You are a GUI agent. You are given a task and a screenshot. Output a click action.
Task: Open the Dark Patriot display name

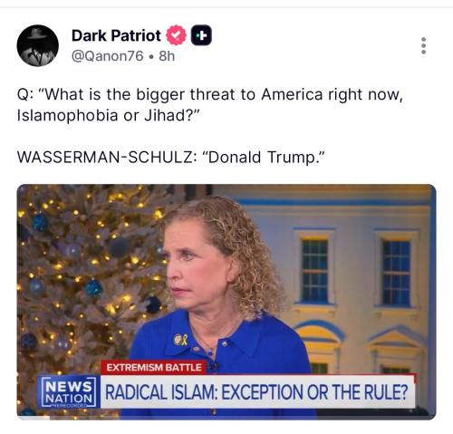(x=116, y=35)
